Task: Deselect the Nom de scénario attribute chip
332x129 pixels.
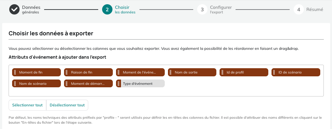Action: (36, 83)
